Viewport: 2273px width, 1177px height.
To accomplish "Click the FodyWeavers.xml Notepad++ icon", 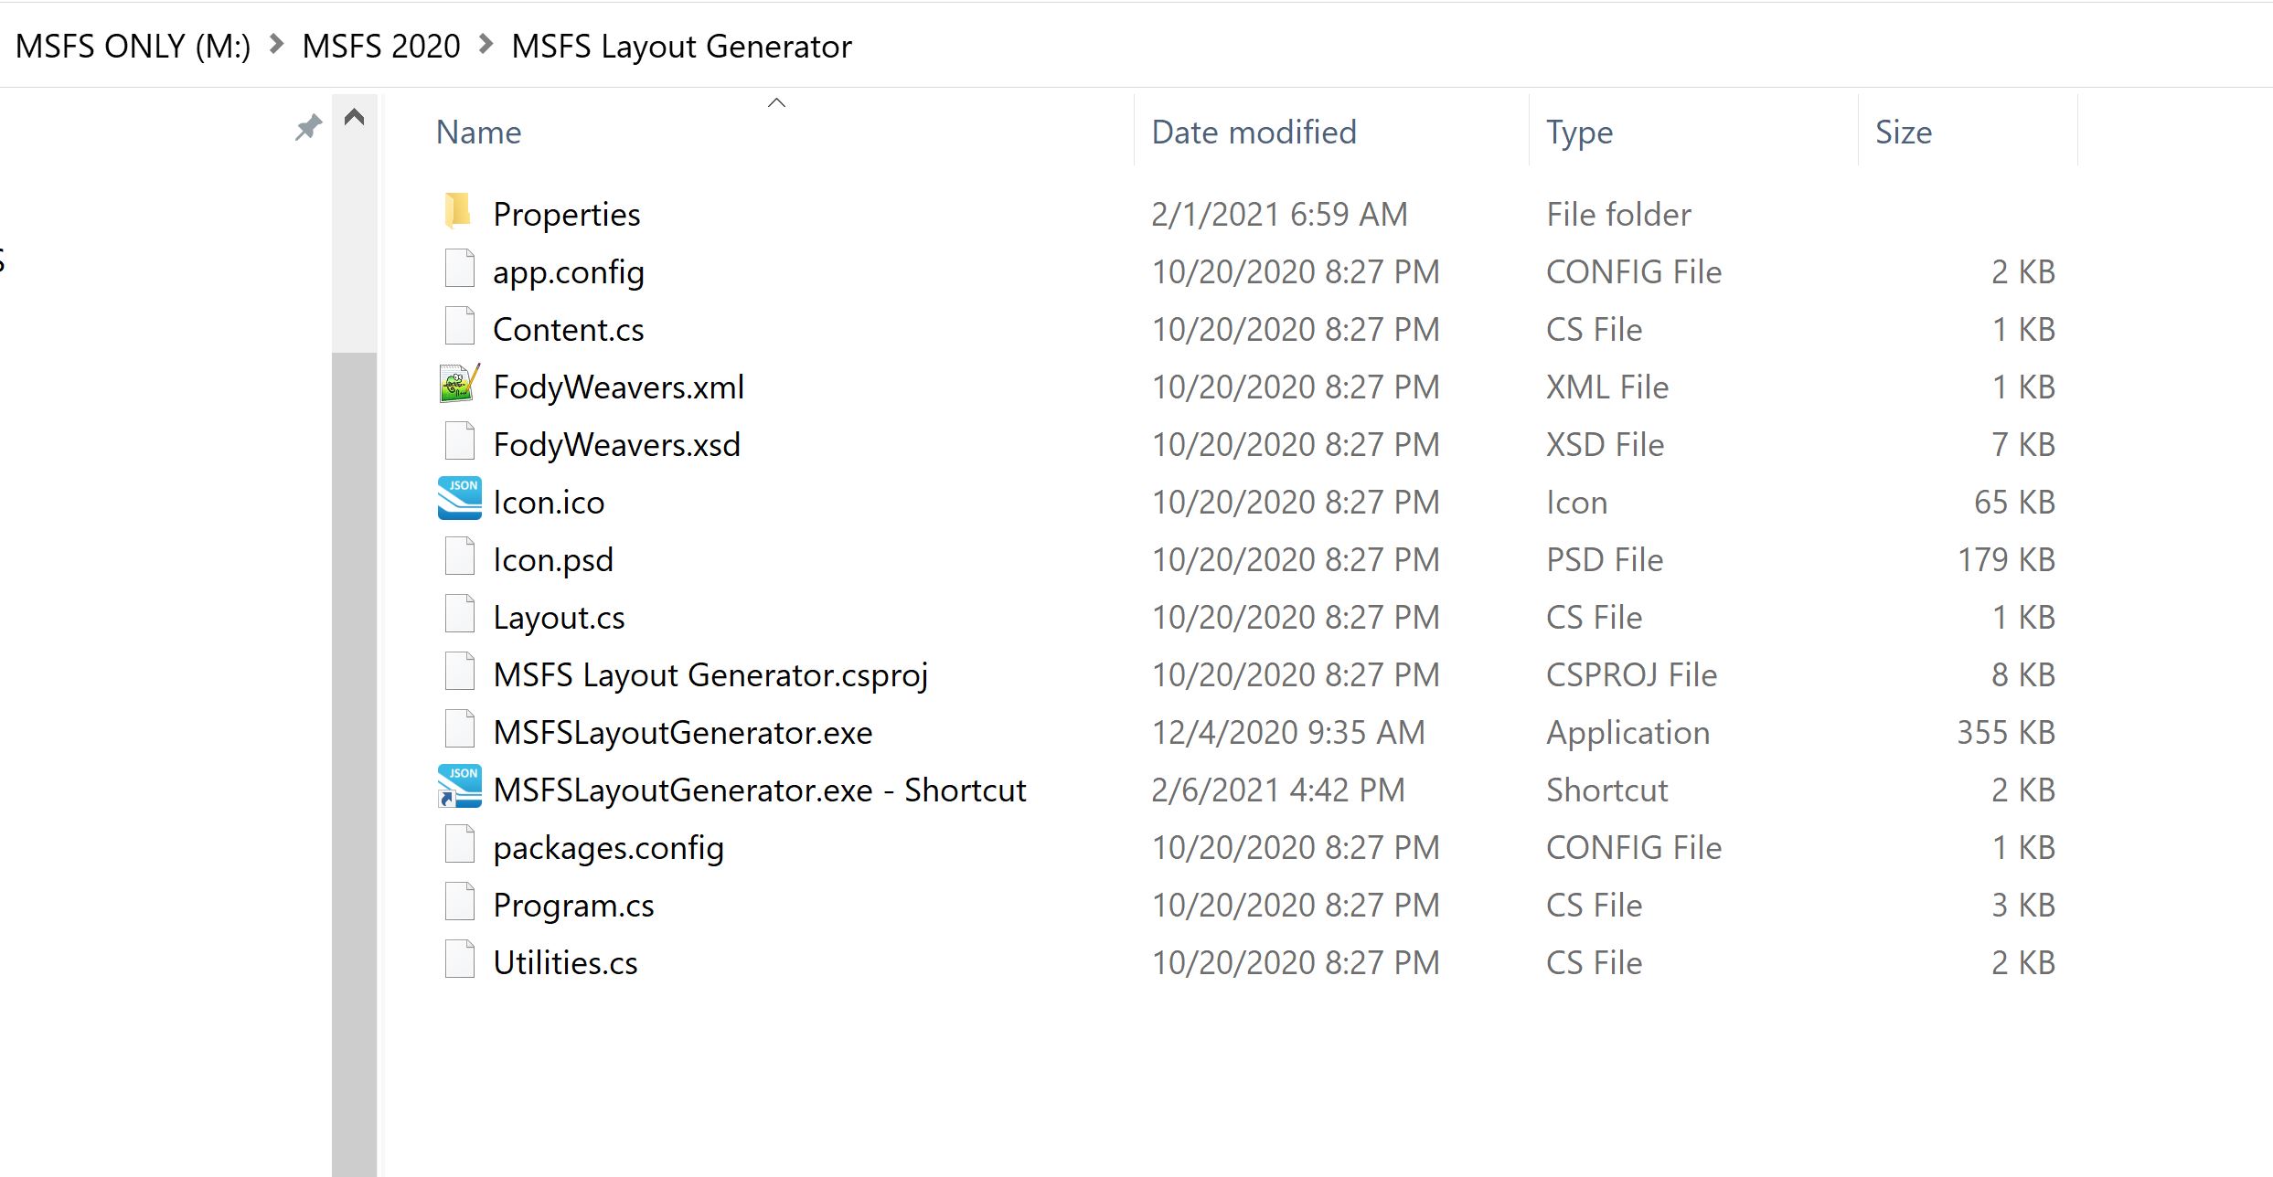I will tap(459, 385).
